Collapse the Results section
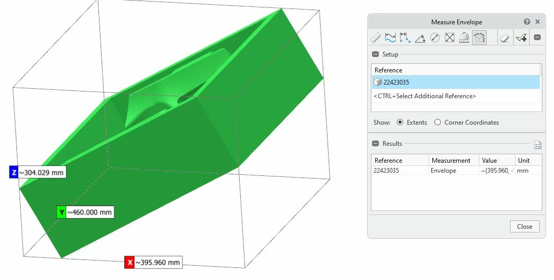The height and width of the screenshot is (280, 554). point(376,144)
